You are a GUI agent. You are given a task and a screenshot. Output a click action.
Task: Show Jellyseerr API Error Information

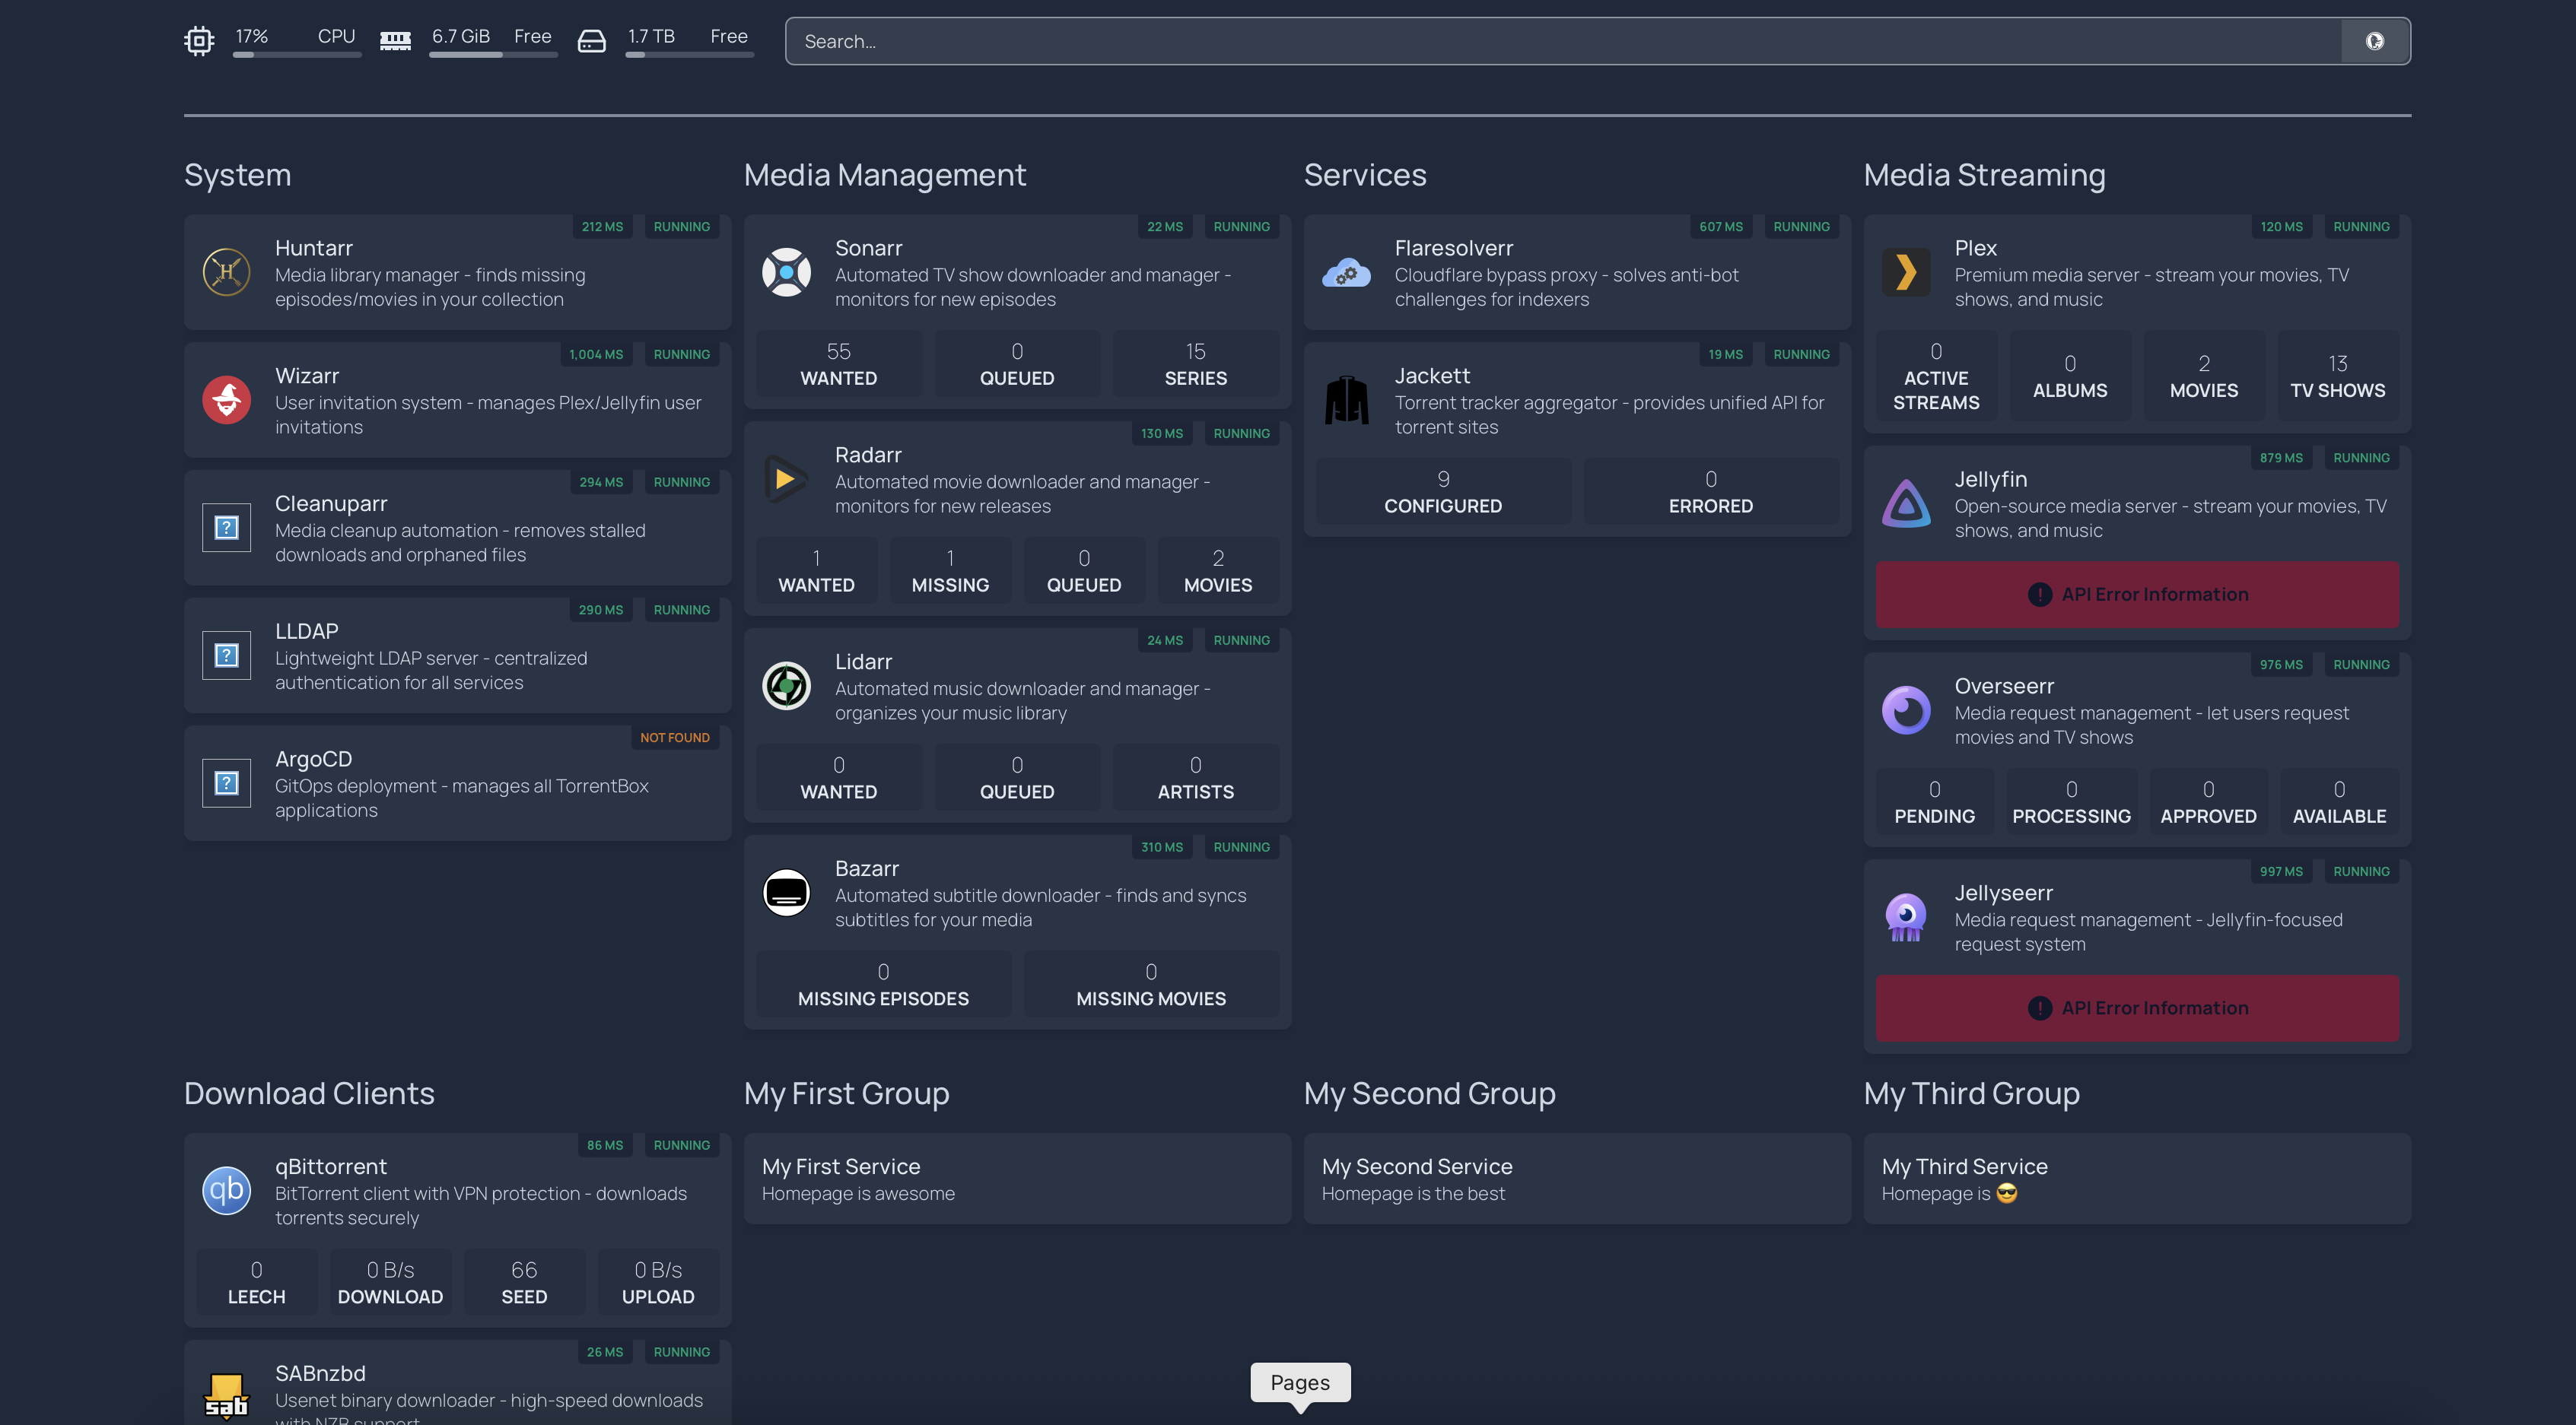click(x=2137, y=1008)
